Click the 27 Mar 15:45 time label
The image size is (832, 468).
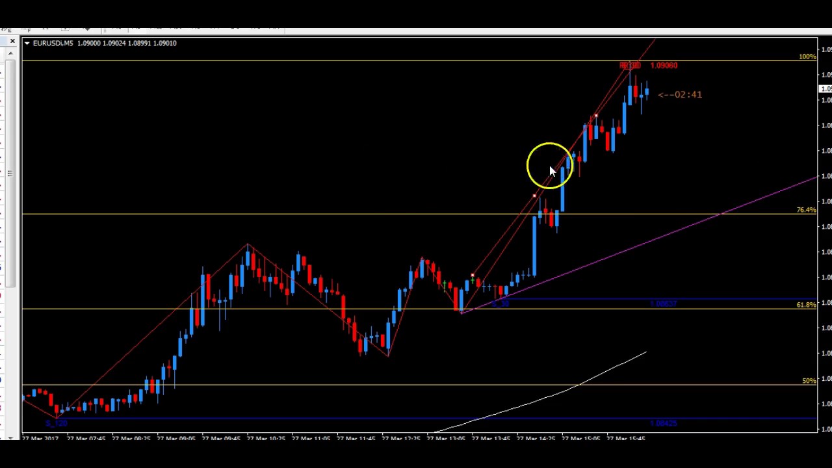point(626,439)
